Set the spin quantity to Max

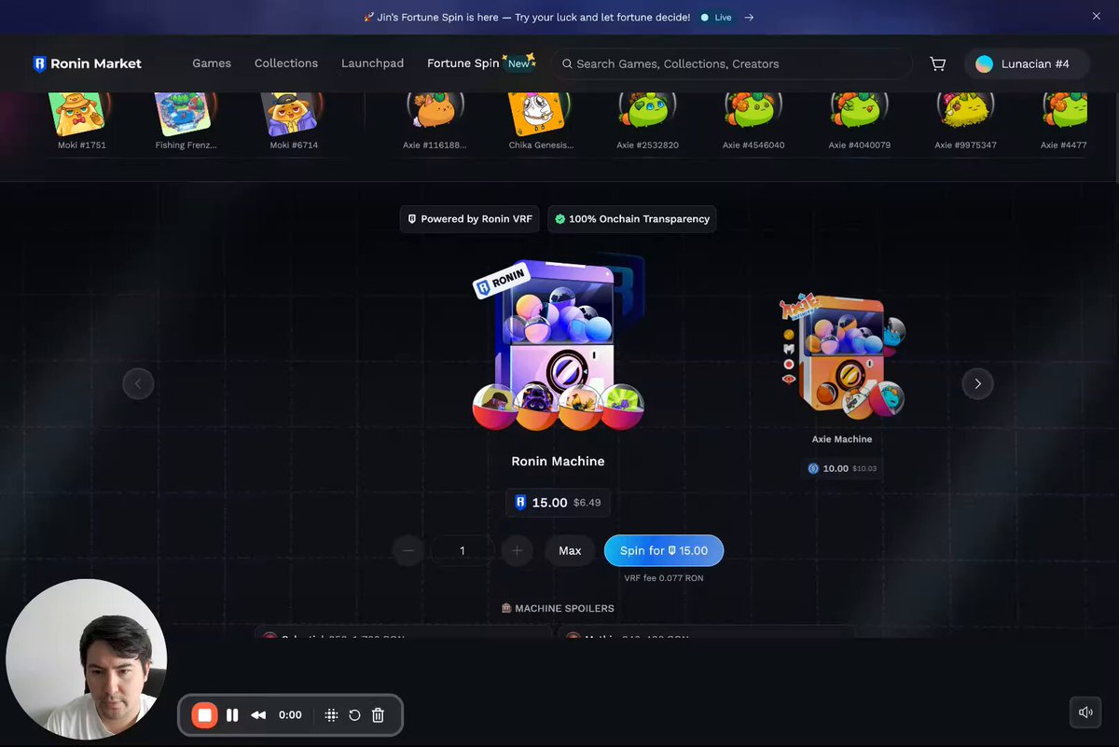point(570,550)
